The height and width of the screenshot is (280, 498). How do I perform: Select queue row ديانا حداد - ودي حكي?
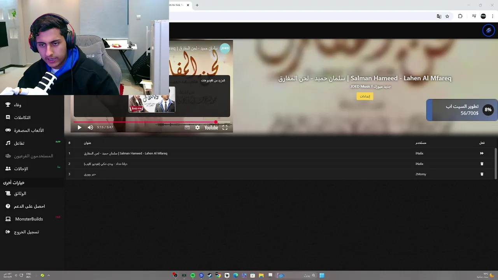coord(280,164)
